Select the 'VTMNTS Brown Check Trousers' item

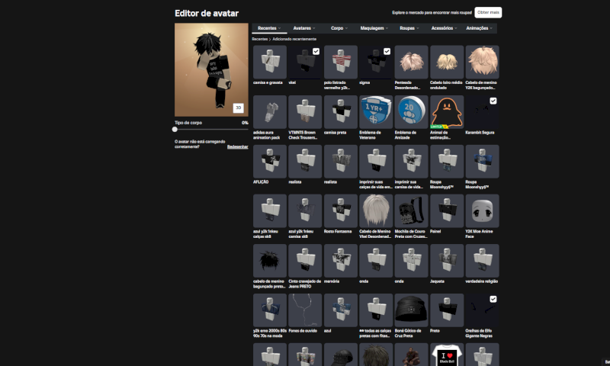point(305,112)
